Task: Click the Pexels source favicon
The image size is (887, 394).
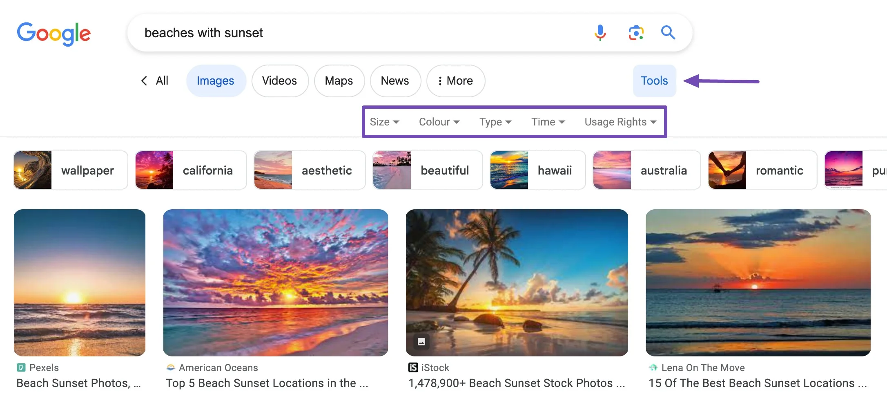Action: click(x=21, y=368)
